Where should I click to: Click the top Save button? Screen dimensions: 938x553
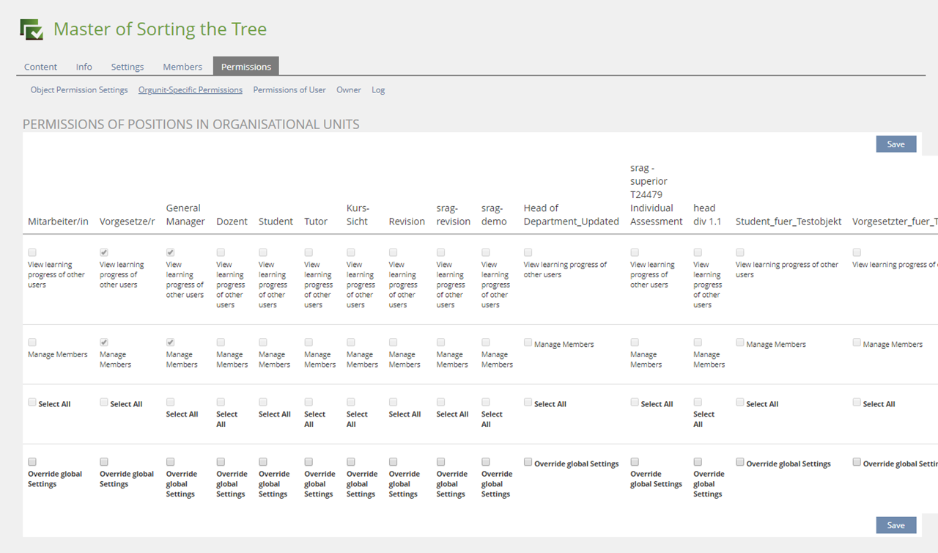coord(895,144)
